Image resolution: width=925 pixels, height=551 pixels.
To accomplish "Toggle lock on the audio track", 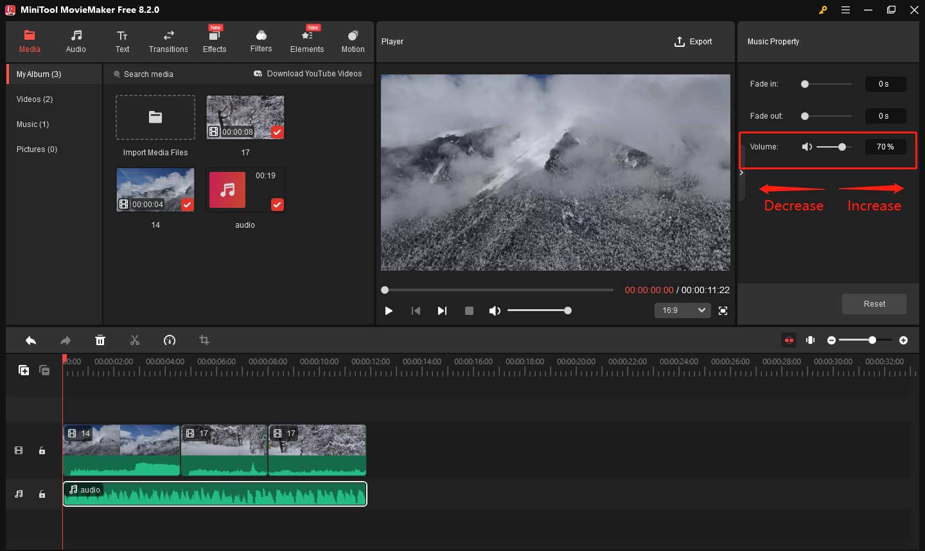I will 42,494.
